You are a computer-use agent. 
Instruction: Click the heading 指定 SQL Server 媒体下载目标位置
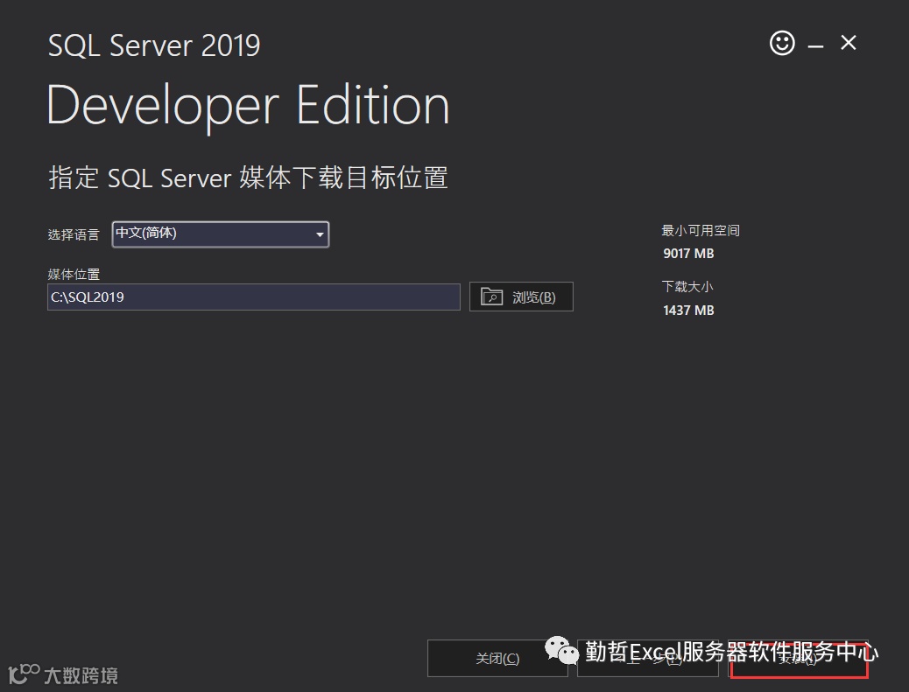tap(248, 178)
